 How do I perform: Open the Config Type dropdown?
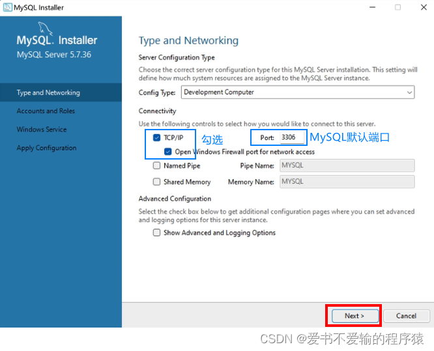[298, 92]
